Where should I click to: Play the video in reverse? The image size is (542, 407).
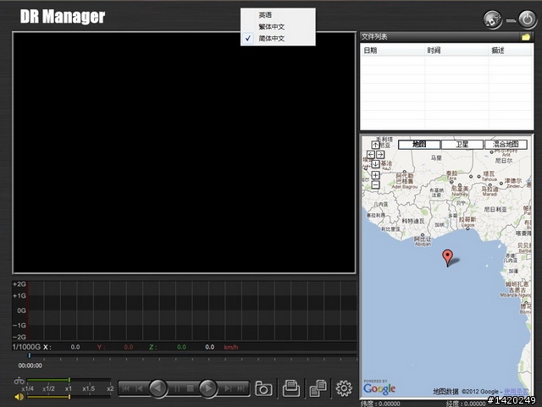pos(158,388)
